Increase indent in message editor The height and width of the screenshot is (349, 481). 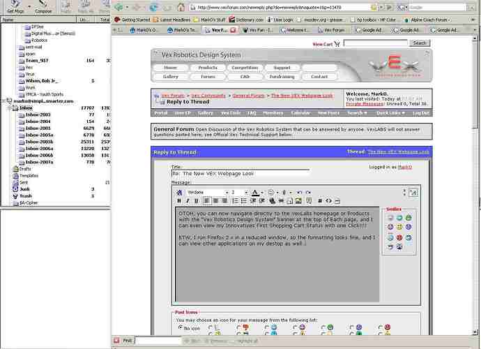point(262,201)
